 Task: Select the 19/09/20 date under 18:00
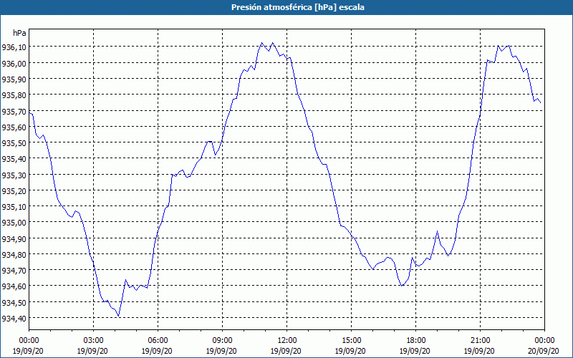pyautogui.click(x=415, y=351)
